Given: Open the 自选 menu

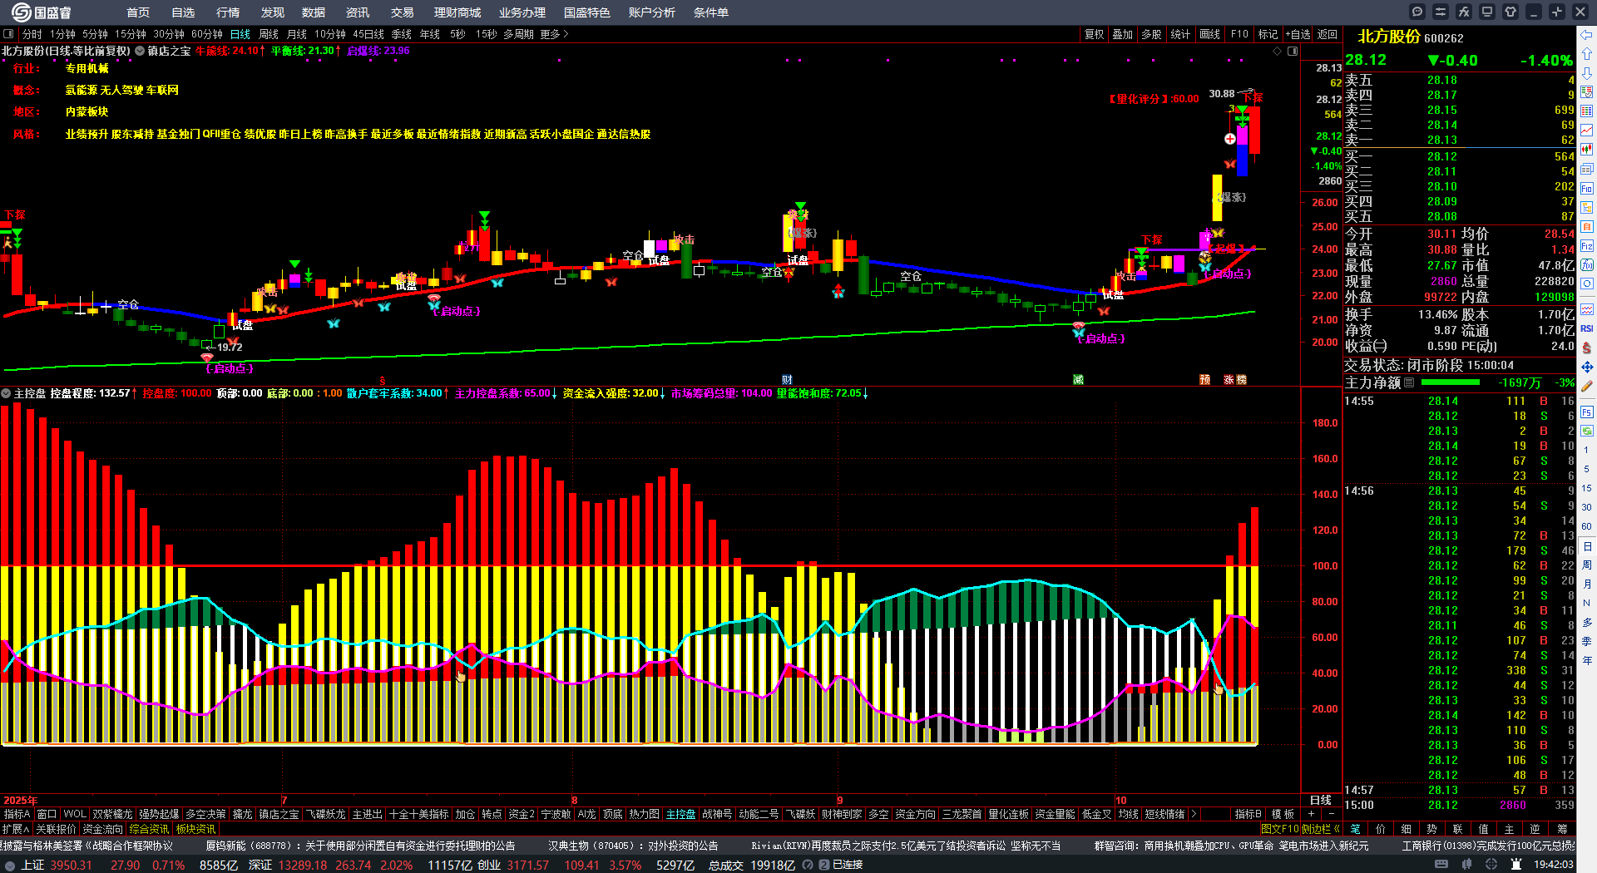Looking at the screenshot, I should pos(183,12).
